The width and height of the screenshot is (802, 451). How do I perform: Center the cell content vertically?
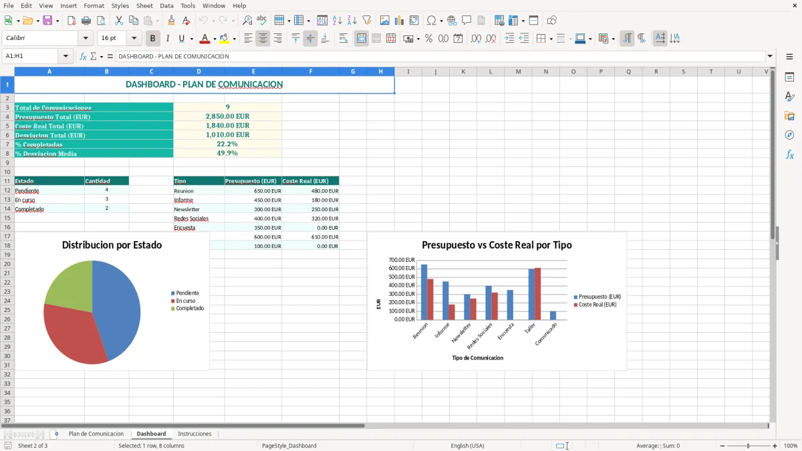[x=310, y=39]
